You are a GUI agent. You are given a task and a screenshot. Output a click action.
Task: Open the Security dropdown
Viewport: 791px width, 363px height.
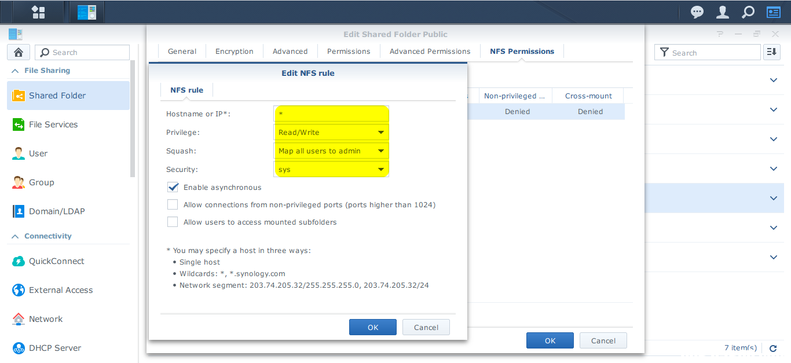click(331, 170)
